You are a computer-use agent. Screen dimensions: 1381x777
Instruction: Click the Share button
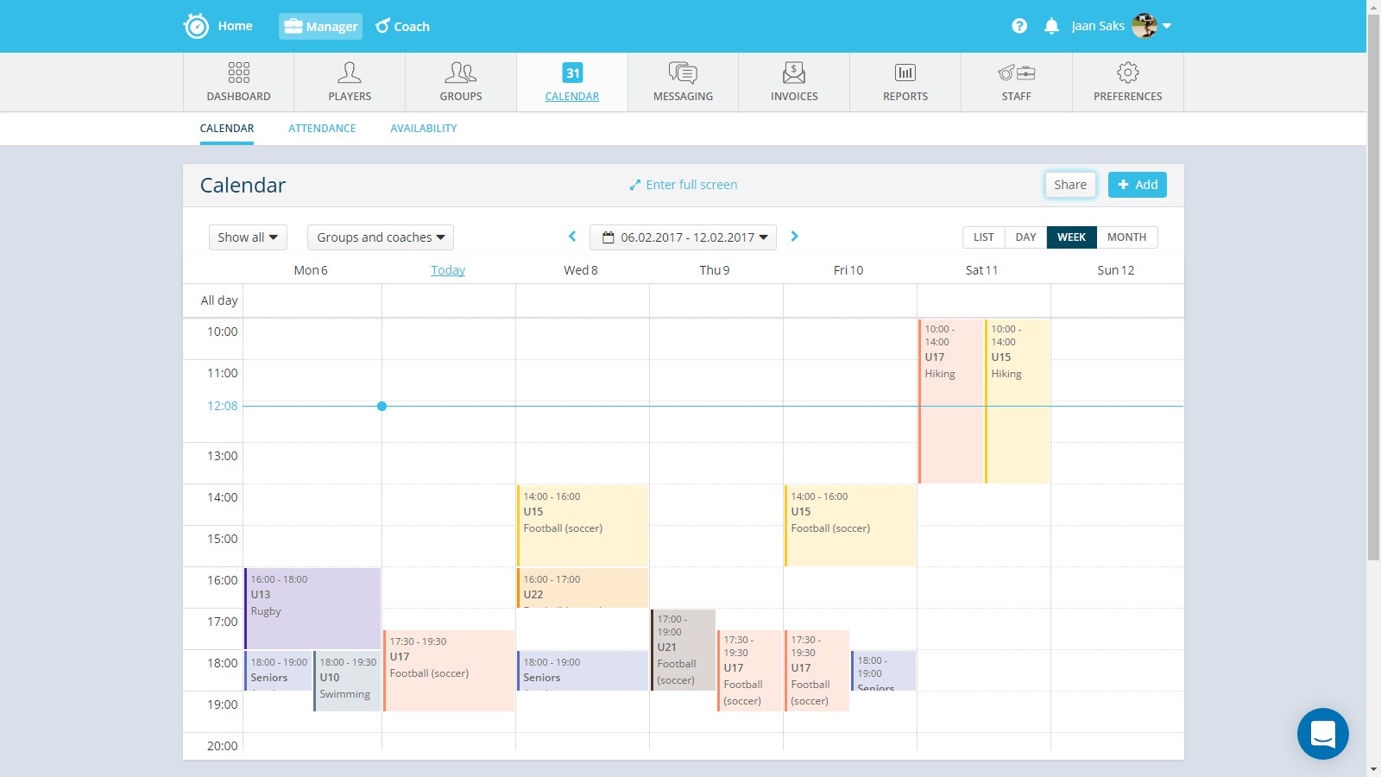(x=1070, y=185)
